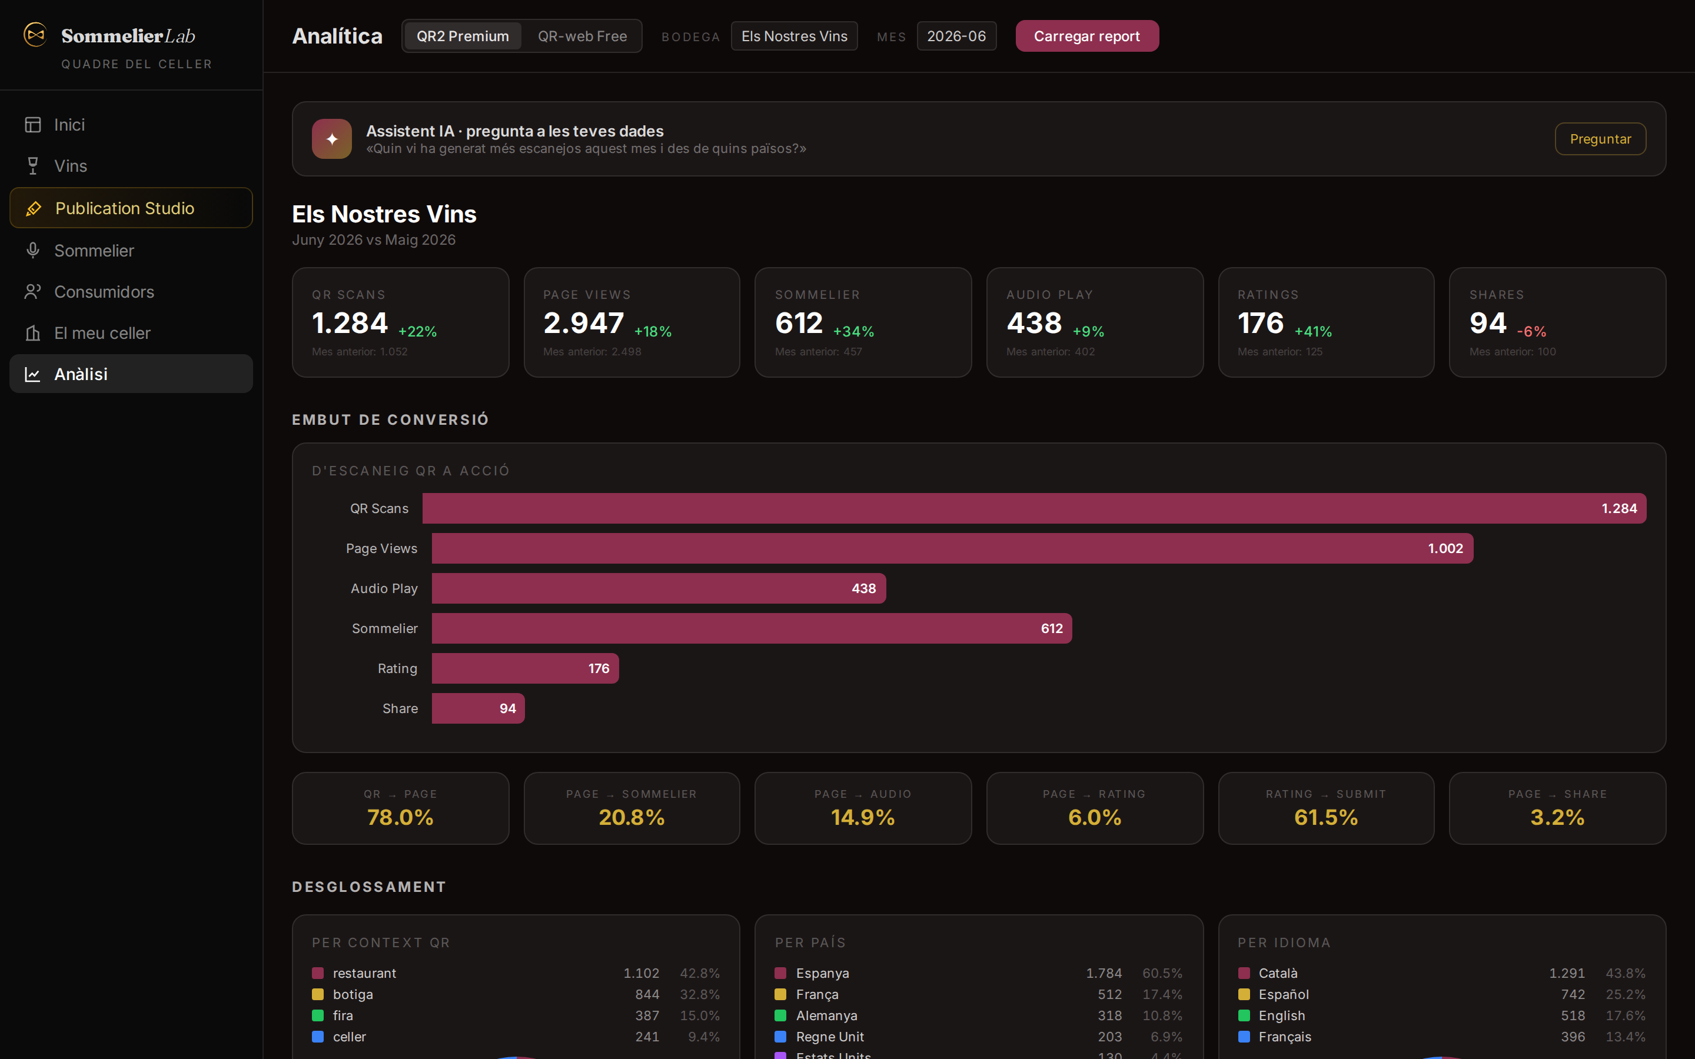The image size is (1695, 1059).
Task: Click the QR Scans stat card
Action: tap(401, 322)
